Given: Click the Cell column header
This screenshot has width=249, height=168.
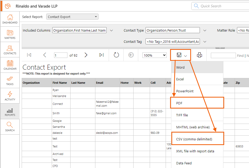Looking at the screenshot, I should point(158,83).
